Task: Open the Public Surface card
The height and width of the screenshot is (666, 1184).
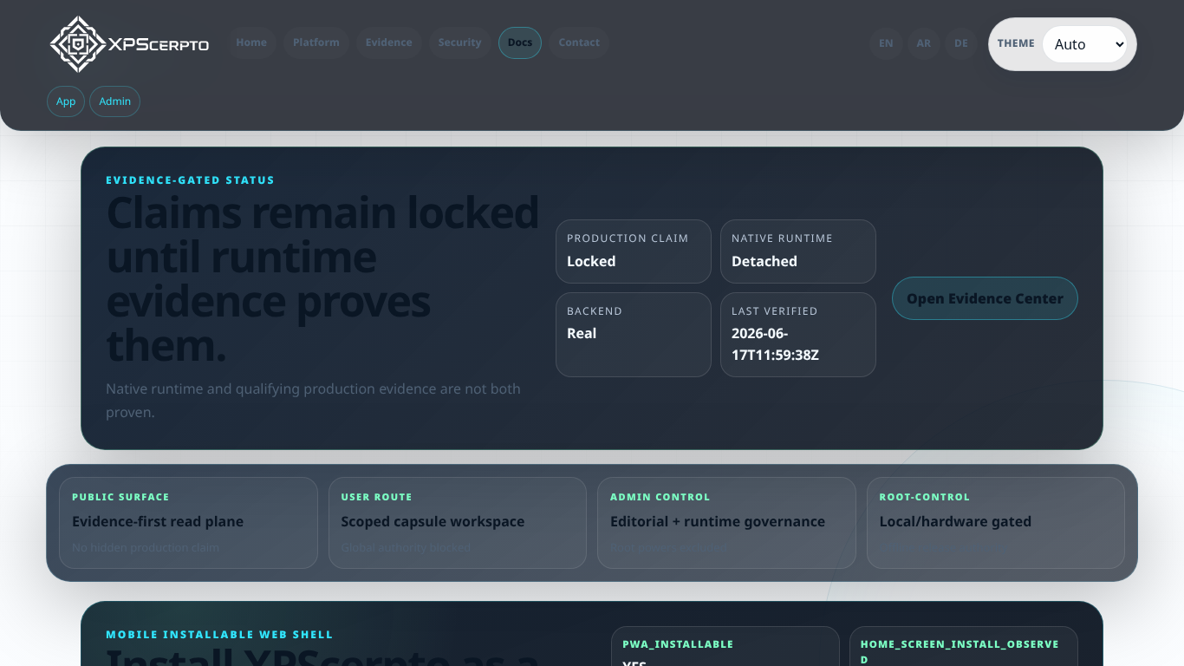Action: pyautogui.click(x=188, y=523)
